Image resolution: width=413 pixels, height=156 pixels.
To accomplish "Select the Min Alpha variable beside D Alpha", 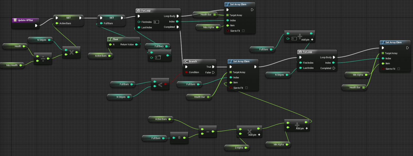I will coord(278,145).
